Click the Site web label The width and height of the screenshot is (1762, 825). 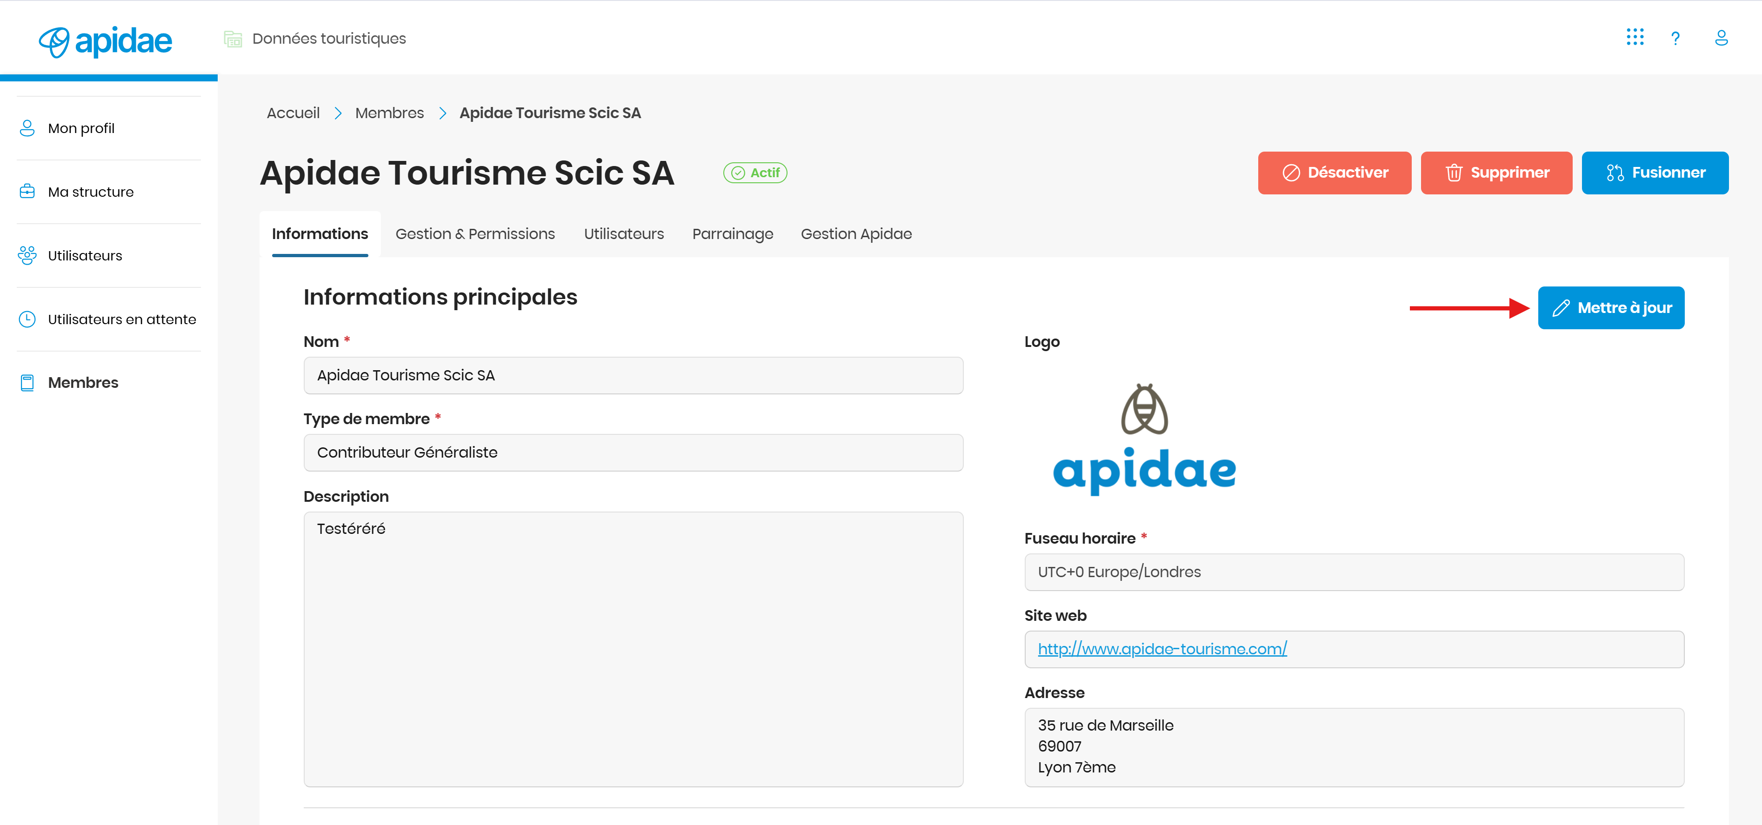pos(1055,616)
